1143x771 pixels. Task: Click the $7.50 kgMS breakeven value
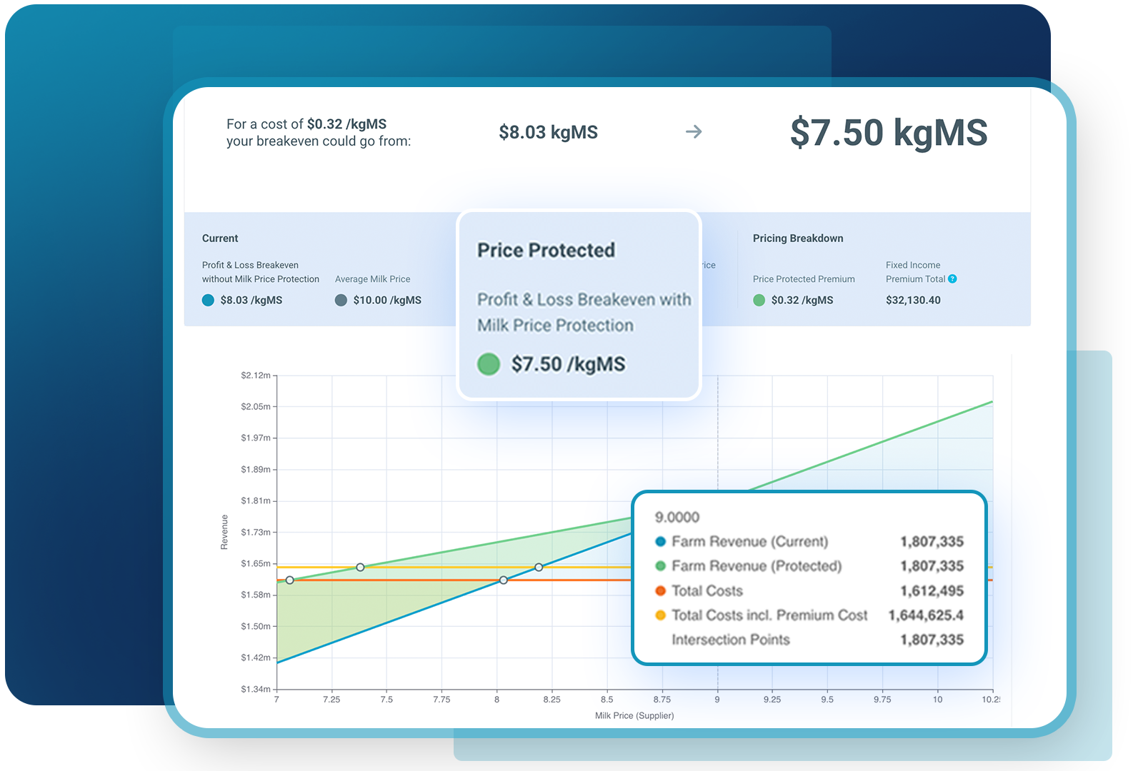click(887, 131)
